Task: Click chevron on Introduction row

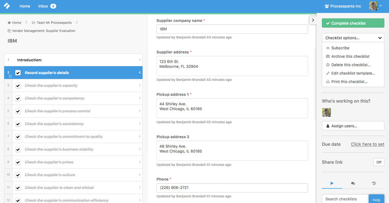Action: (x=140, y=60)
